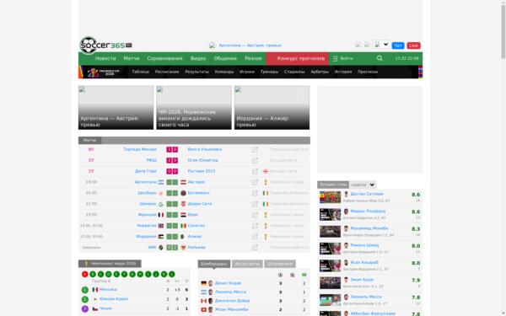Click the page vertical scrollbar
Screen dimensions: 506x316
point(503,32)
